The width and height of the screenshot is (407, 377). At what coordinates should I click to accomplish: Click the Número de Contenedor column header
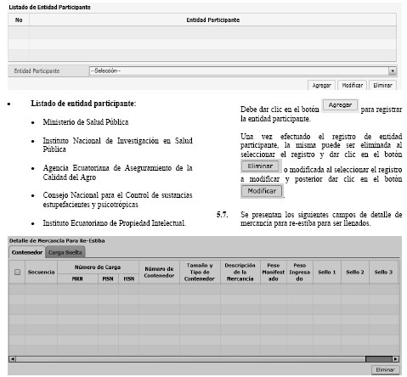[x=159, y=273]
